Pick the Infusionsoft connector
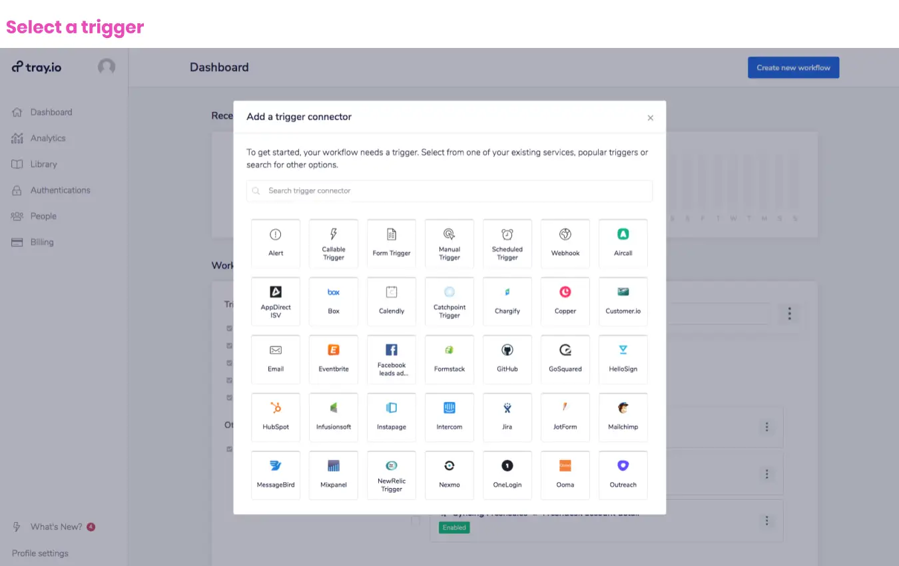 click(x=334, y=418)
